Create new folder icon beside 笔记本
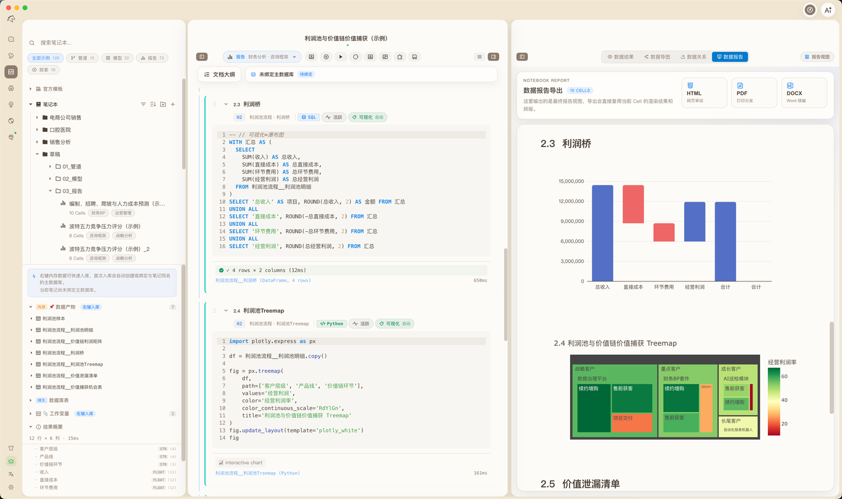The width and height of the screenshot is (842, 499). point(163,104)
